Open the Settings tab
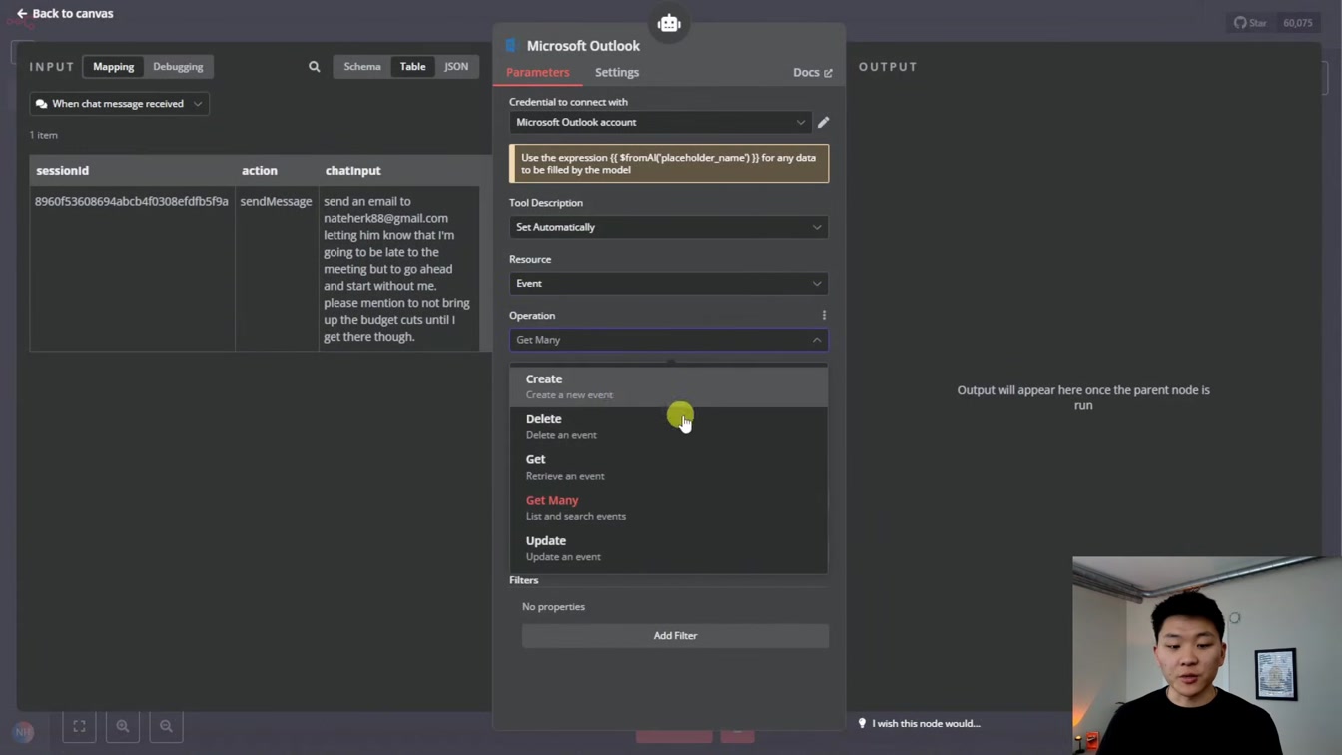This screenshot has width=1342, height=755. pyautogui.click(x=617, y=73)
